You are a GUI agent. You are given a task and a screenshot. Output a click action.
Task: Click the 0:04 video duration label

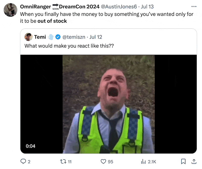31,146
